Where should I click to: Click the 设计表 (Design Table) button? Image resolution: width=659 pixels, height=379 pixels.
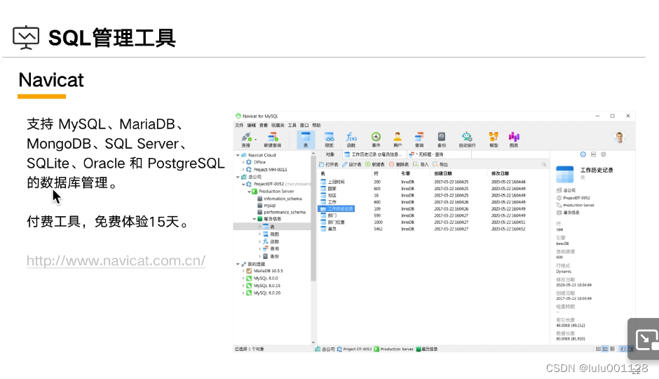(x=352, y=164)
